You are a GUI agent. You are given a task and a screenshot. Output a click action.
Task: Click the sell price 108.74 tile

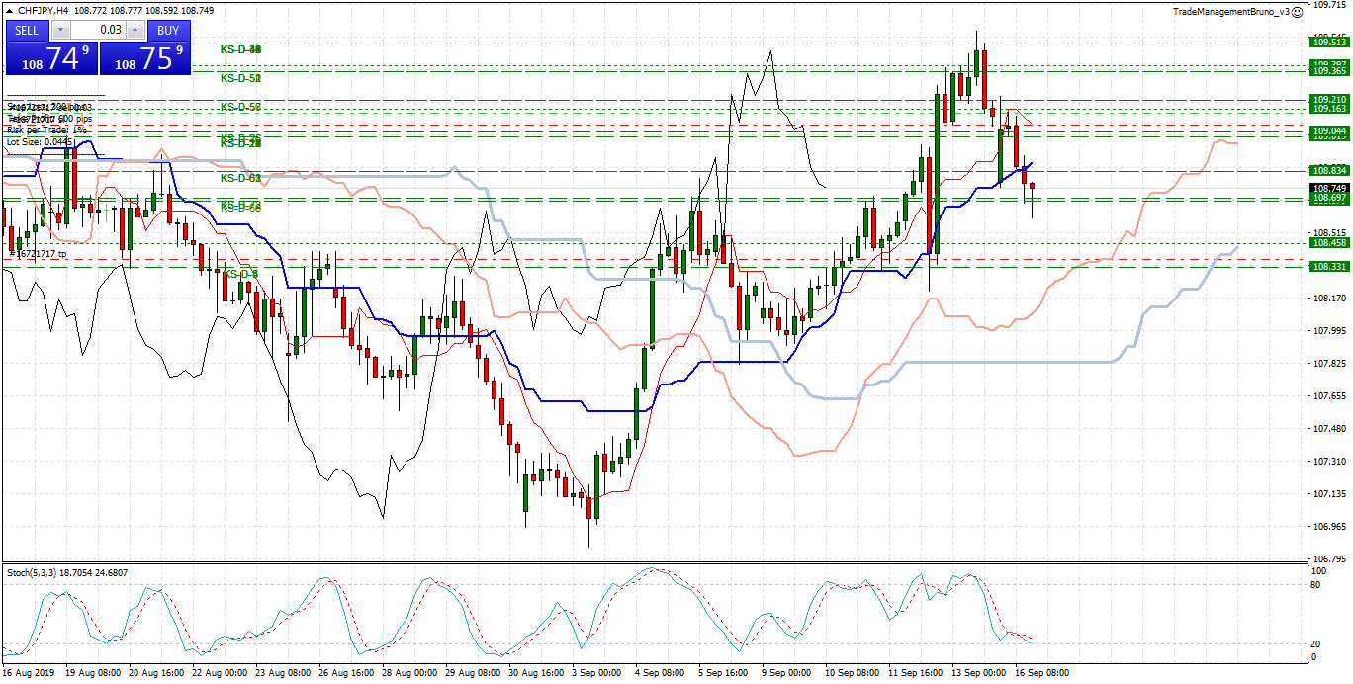49,59
